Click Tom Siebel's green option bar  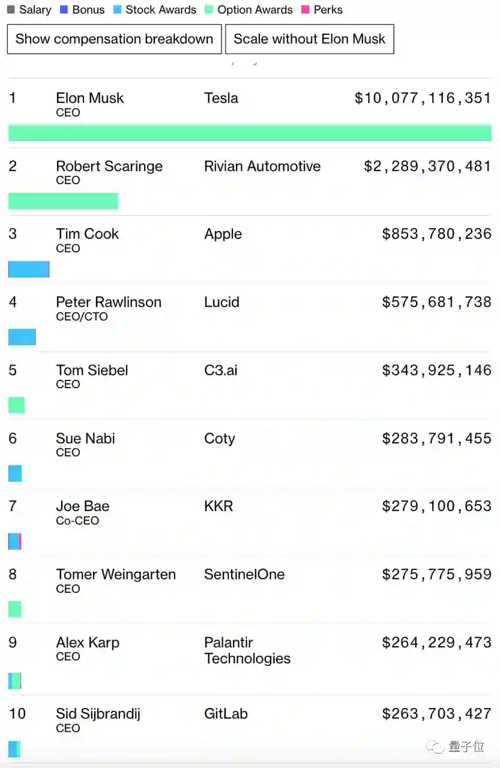tap(16, 406)
